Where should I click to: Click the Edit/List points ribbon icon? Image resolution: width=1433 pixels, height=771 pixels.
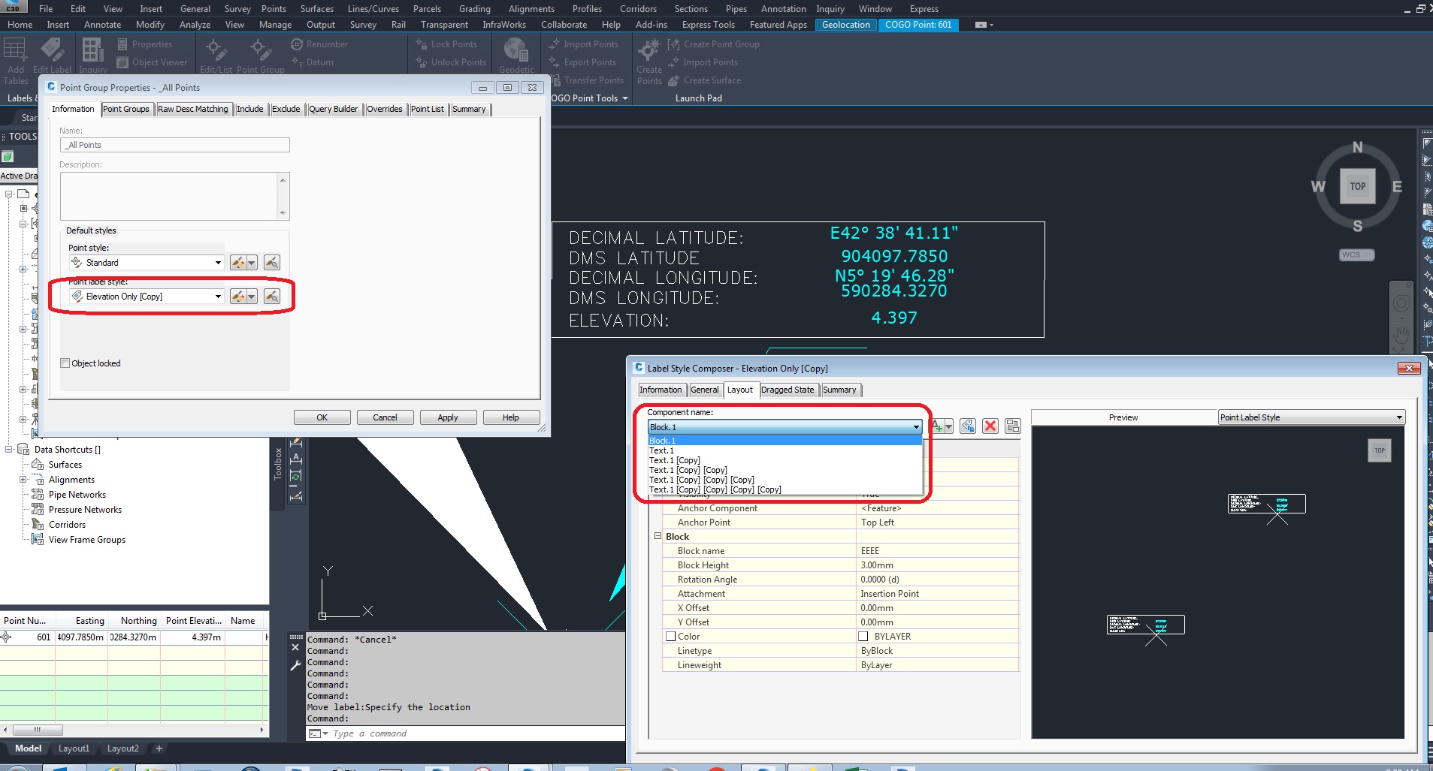215,50
